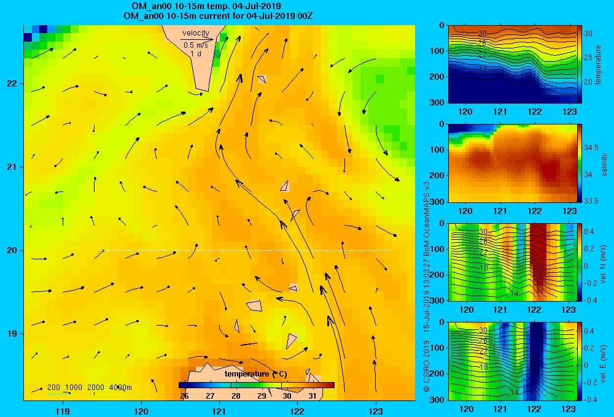Click the '33.5' salinity color bar tick
This screenshot has width=614, height=417.
(x=591, y=201)
